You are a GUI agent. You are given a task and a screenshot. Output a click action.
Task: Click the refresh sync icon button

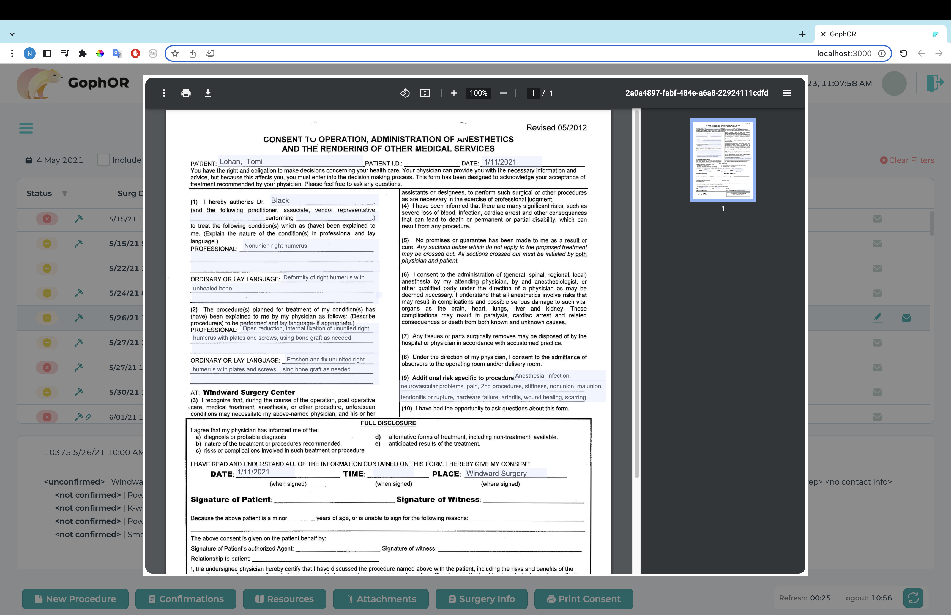pos(913,598)
